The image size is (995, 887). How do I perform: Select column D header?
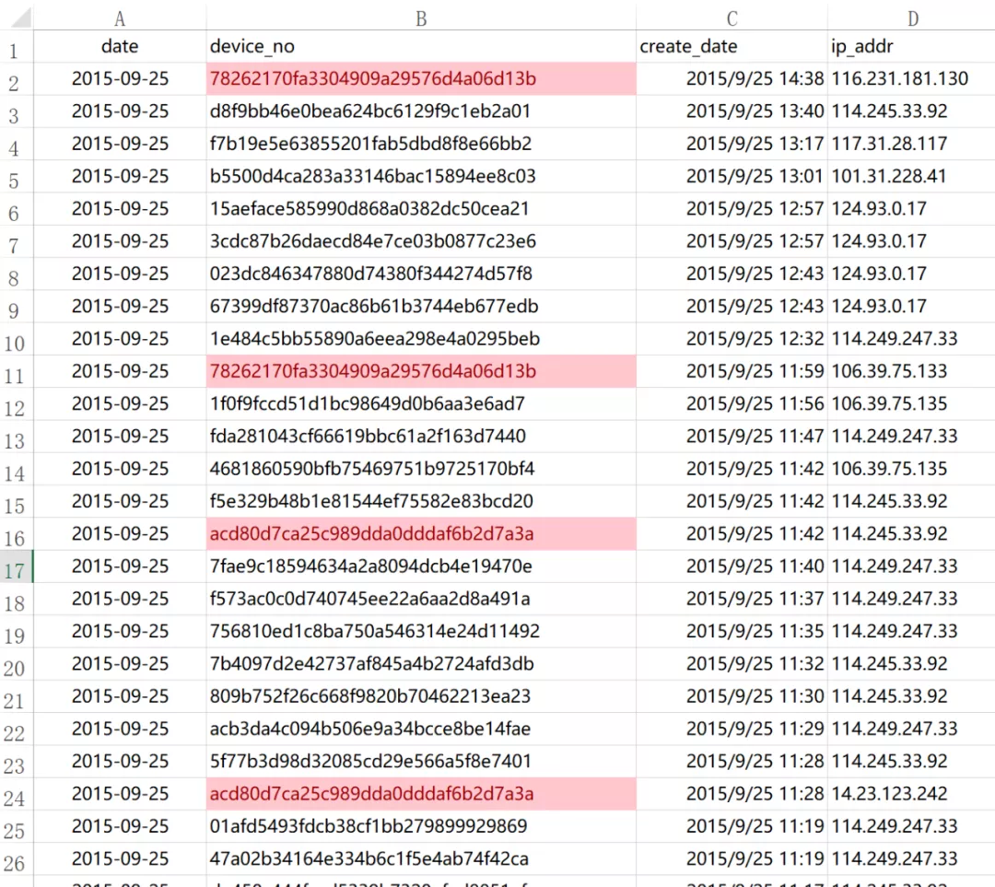(912, 18)
